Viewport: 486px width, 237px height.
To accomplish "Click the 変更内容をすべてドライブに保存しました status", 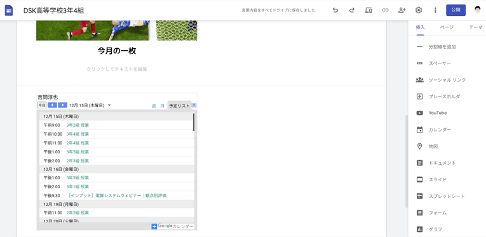I will [x=278, y=10].
